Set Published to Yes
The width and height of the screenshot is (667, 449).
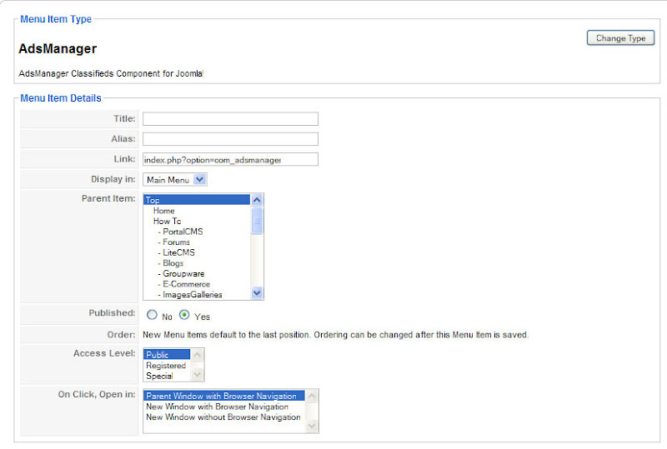pos(185,316)
